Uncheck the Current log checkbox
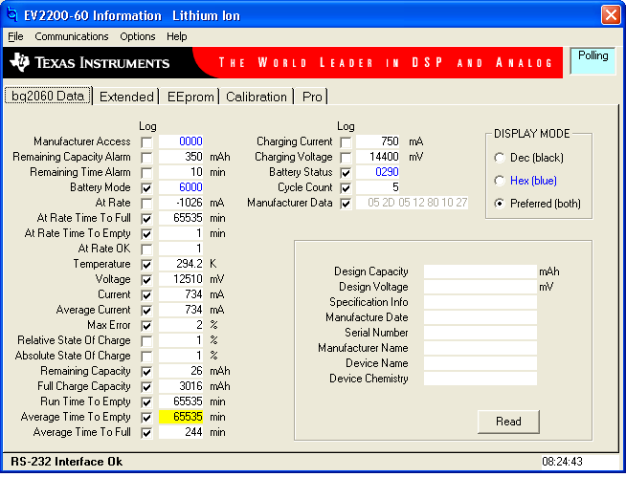The width and height of the screenshot is (626, 477). point(146,295)
